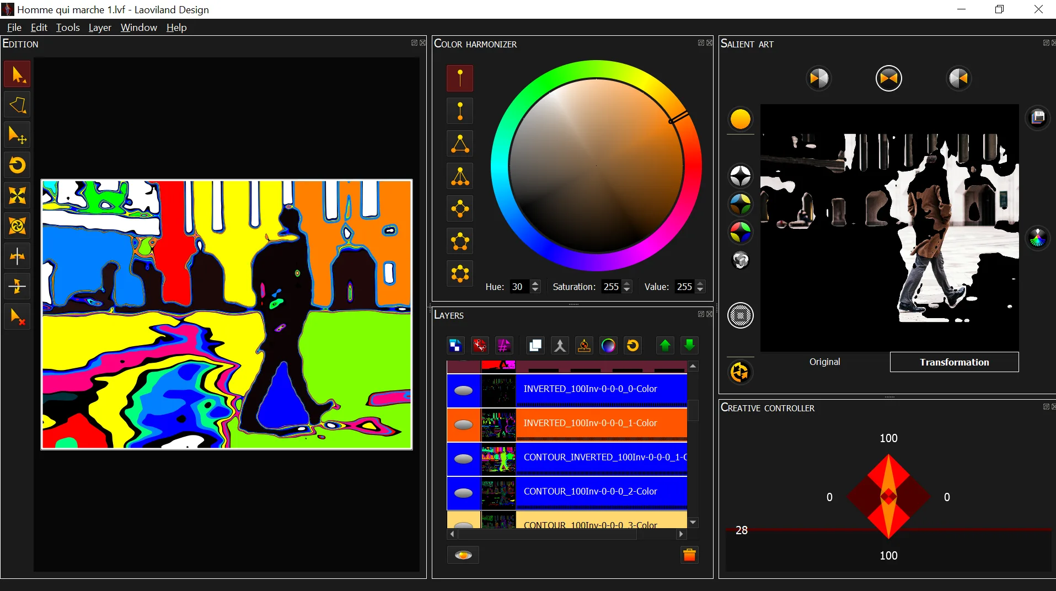Increase Hue with the up arrow

[x=535, y=283]
